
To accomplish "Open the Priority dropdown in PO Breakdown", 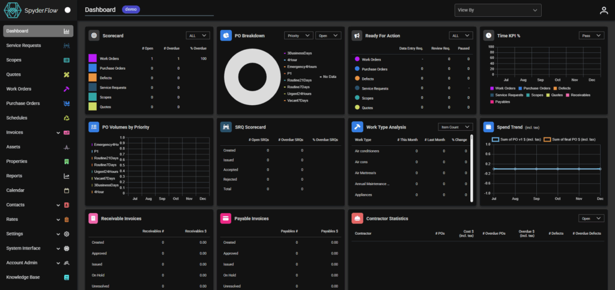I will click(298, 35).
